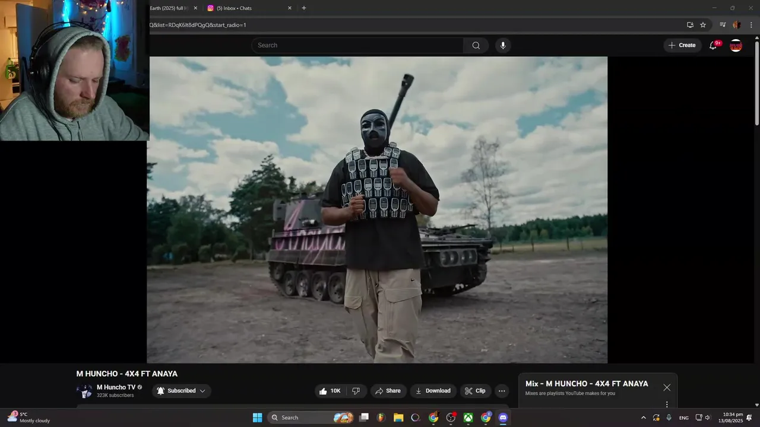760x427 pixels.
Task: Close the Instagram Inbox tab
Action: coord(290,8)
